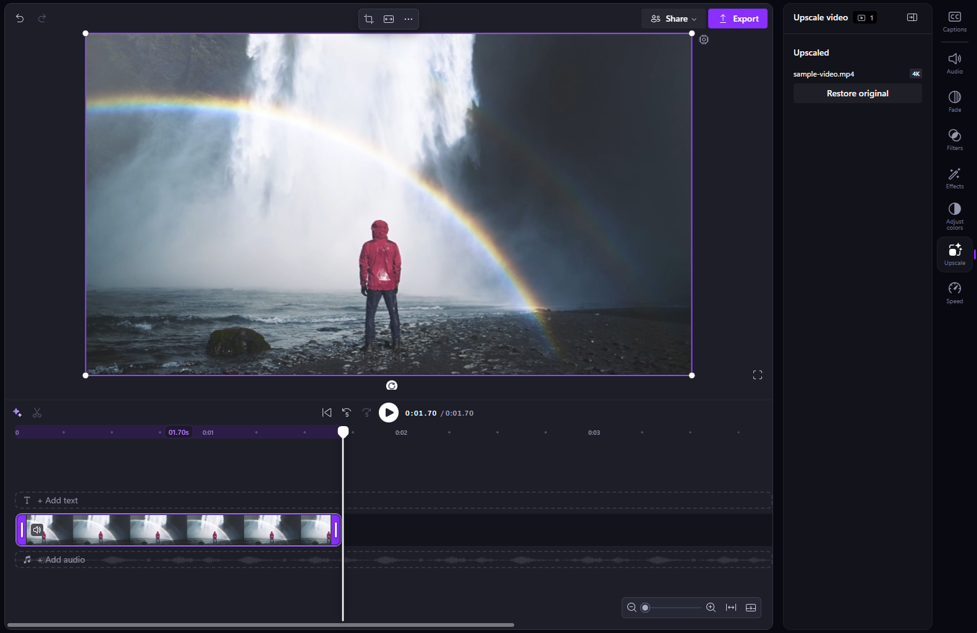Click the 01.70s duration label on the ruler
The height and width of the screenshot is (633, 977).
pyautogui.click(x=179, y=432)
